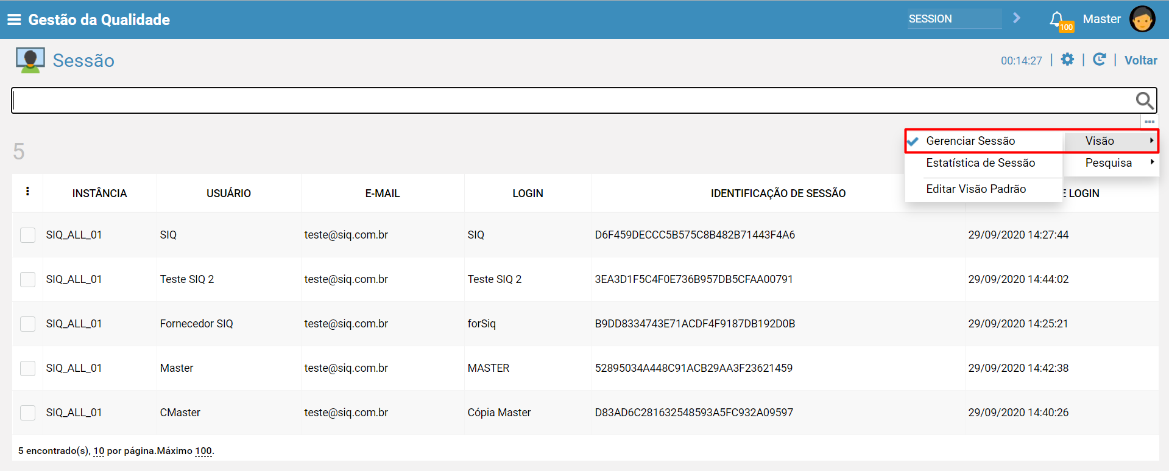
Task: Open the Master user avatar
Action: point(1142,19)
